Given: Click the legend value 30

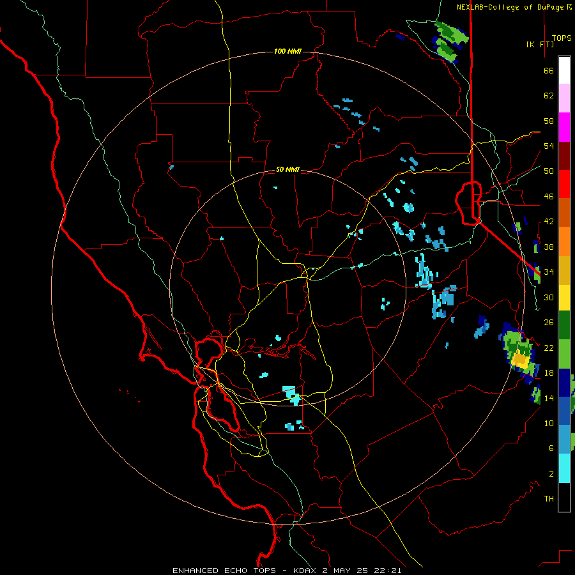Looking at the screenshot, I should pos(549,297).
